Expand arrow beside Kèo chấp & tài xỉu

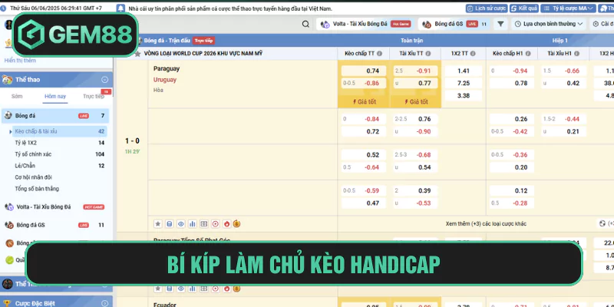(x=11, y=131)
